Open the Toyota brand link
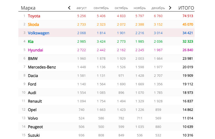This screenshot has height=139, width=215. (34, 16)
